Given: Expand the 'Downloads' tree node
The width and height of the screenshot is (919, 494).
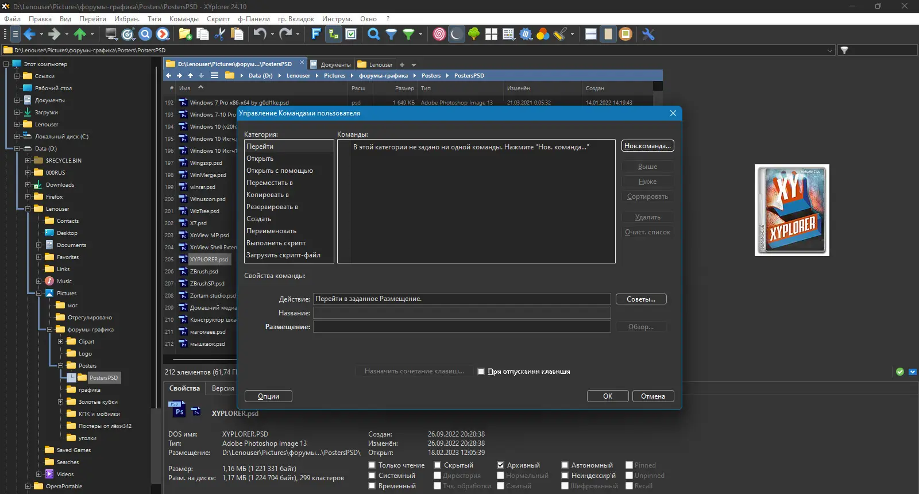Looking at the screenshot, I should 28,185.
